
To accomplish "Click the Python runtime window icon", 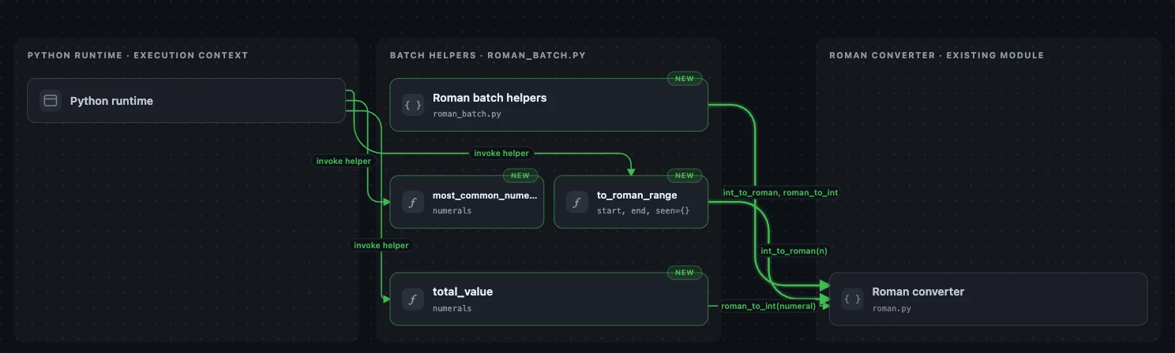I will tap(51, 101).
